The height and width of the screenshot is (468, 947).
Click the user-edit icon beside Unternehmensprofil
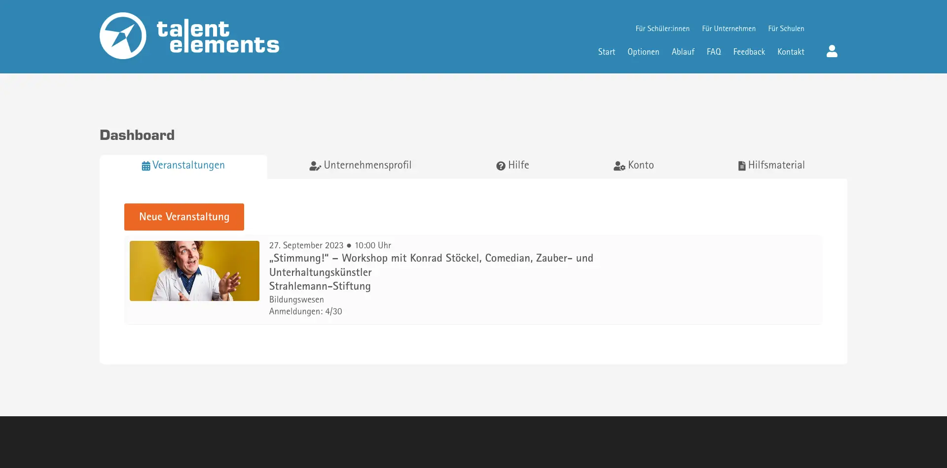[315, 166]
